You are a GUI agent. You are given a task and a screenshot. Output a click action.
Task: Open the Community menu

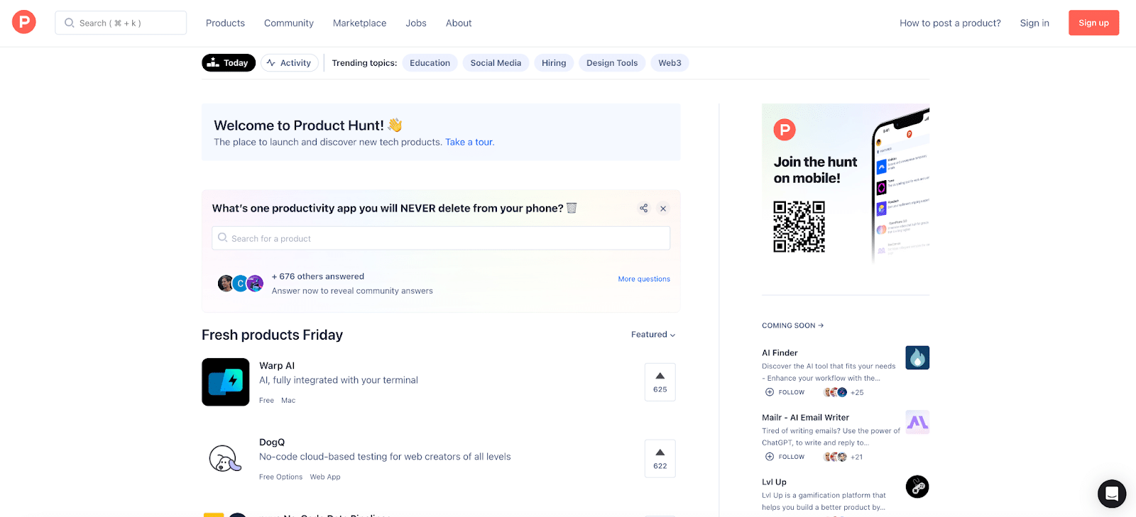tap(288, 23)
